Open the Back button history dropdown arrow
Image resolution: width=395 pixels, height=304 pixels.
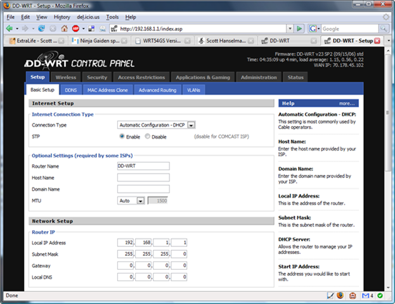17,28
